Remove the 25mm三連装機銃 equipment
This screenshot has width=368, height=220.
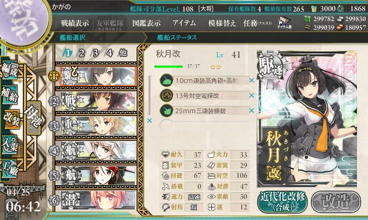coord(252,110)
